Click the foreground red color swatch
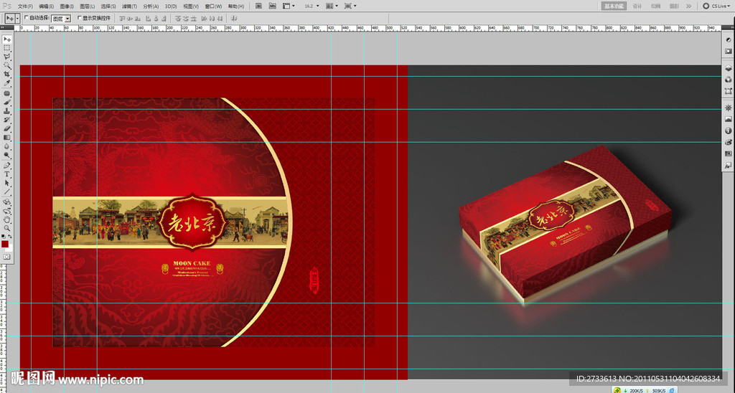 click(5, 244)
